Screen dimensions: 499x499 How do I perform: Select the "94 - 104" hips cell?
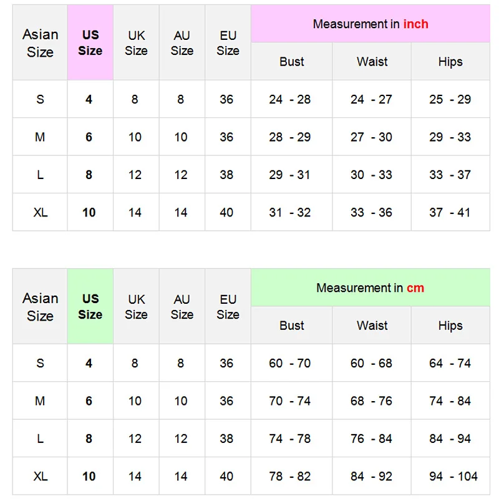450,477
